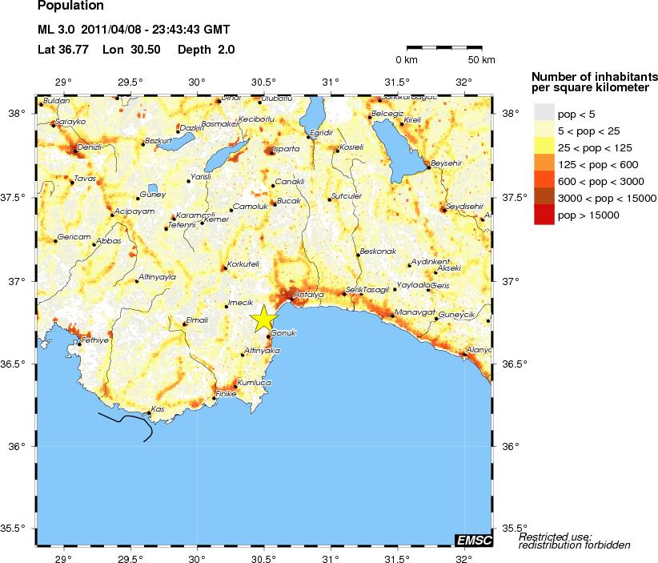Click the yellow earthquake epicenter star
The height and width of the screenshot is (563, 658).
[263, 318]
